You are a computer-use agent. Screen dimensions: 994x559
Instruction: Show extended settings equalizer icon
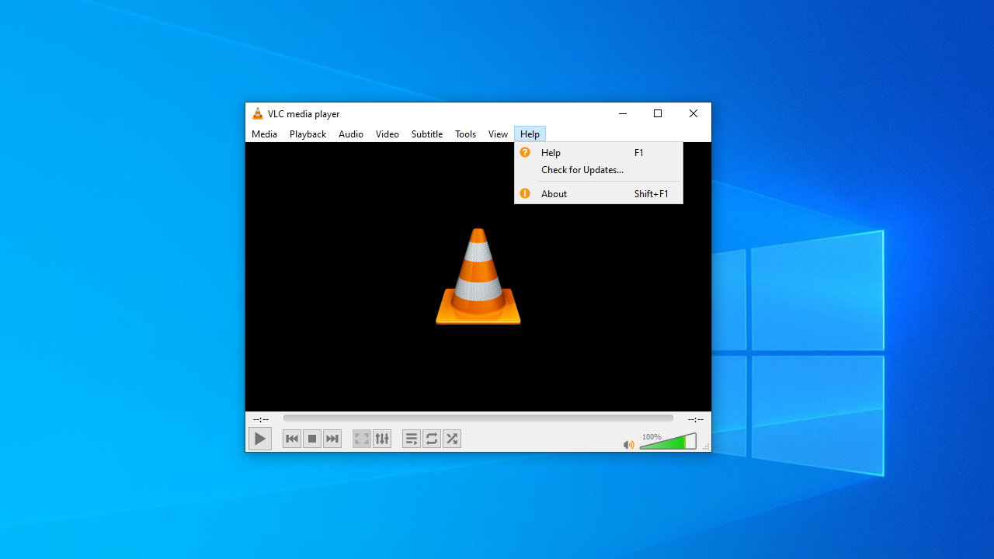pos(382,439)
